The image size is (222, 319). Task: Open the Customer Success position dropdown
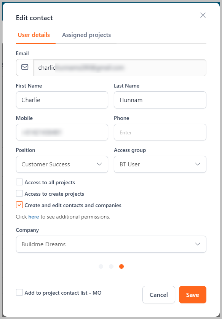(x=62, y=164)
